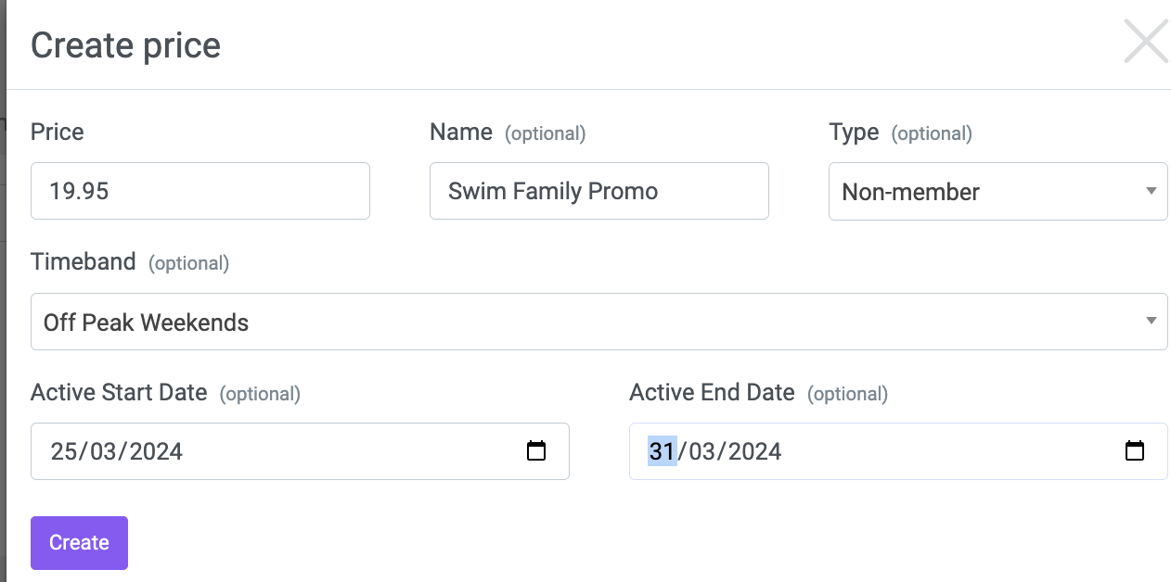Click the Active Start Date label
Screen dimensions: 1171x582
coord(119,392)
